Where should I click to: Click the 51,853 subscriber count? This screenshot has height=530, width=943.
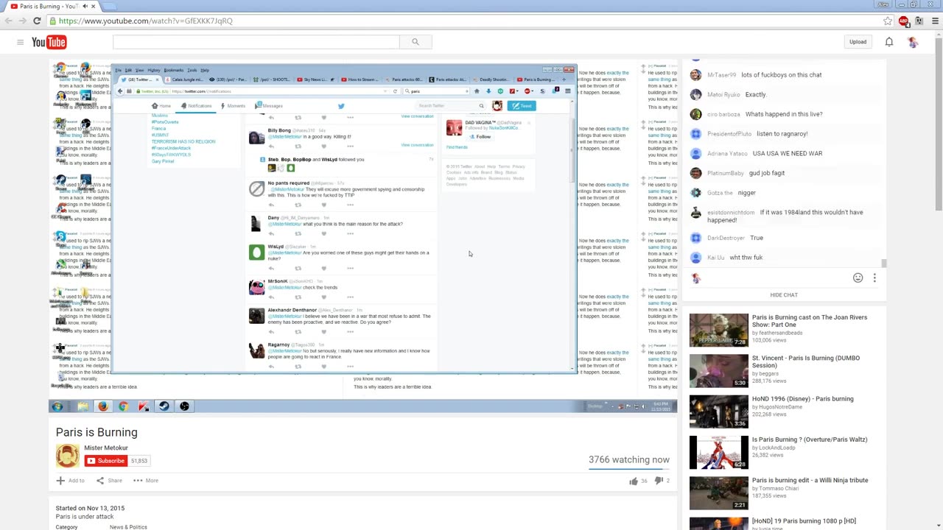[x=139, y=461]
